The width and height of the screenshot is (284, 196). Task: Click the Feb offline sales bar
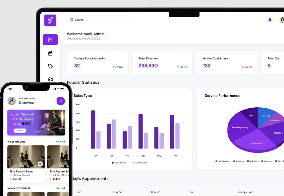114,134
